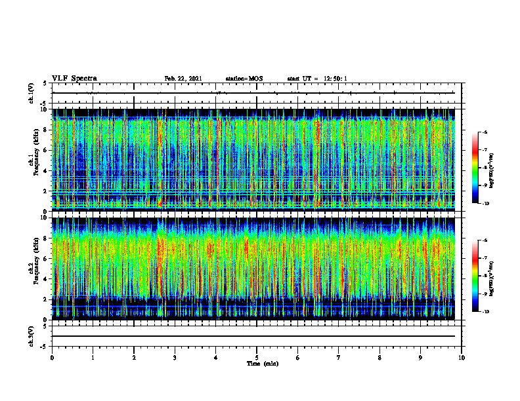Click the "-10" tick on ch.2 color bar
This screenshot has height=401, width=520.
[485, 312]
